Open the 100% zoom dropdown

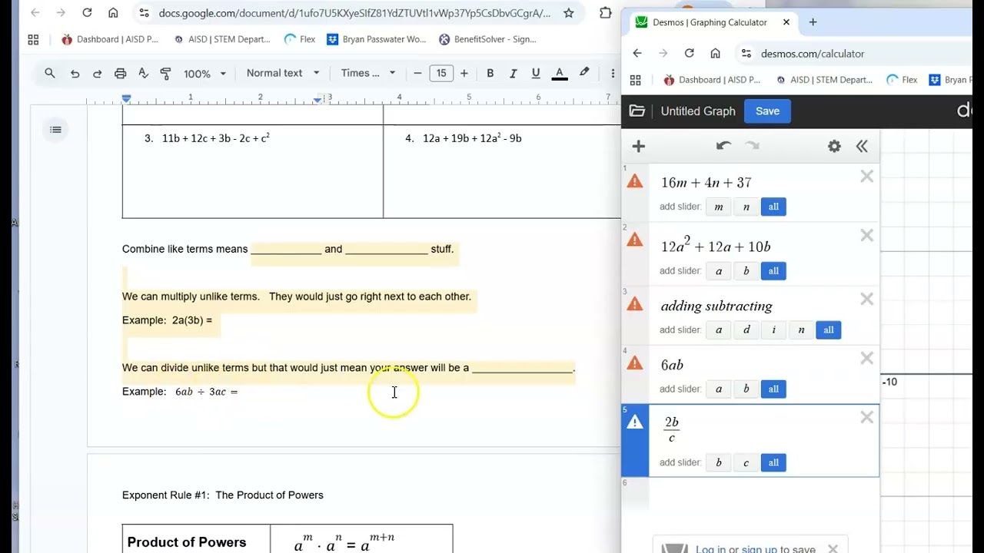(204, 74)
